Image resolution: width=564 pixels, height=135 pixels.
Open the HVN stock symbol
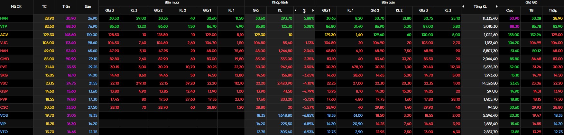pyautogui.click(x=4, y=19)
